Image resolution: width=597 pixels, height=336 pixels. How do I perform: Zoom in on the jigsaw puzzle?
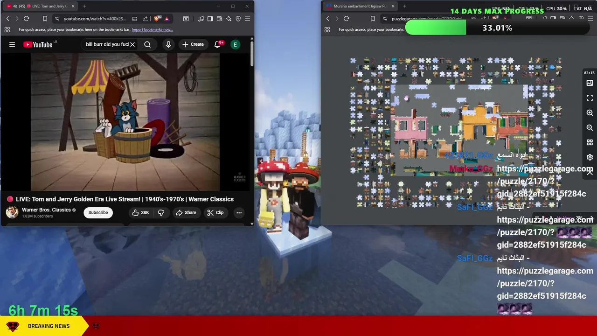click(590, 113)
